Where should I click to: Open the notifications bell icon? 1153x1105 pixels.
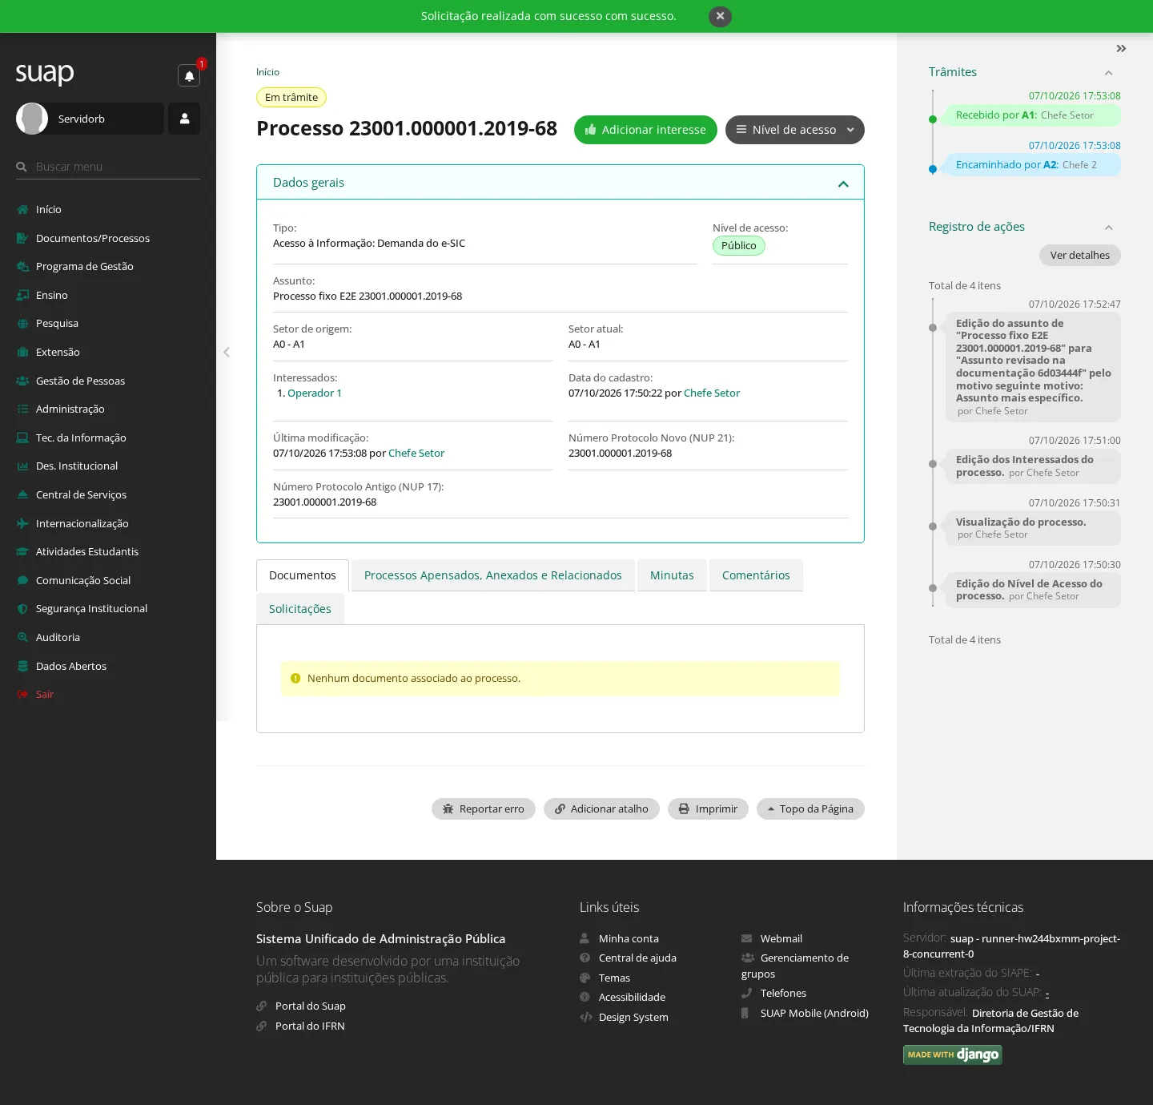189,76
